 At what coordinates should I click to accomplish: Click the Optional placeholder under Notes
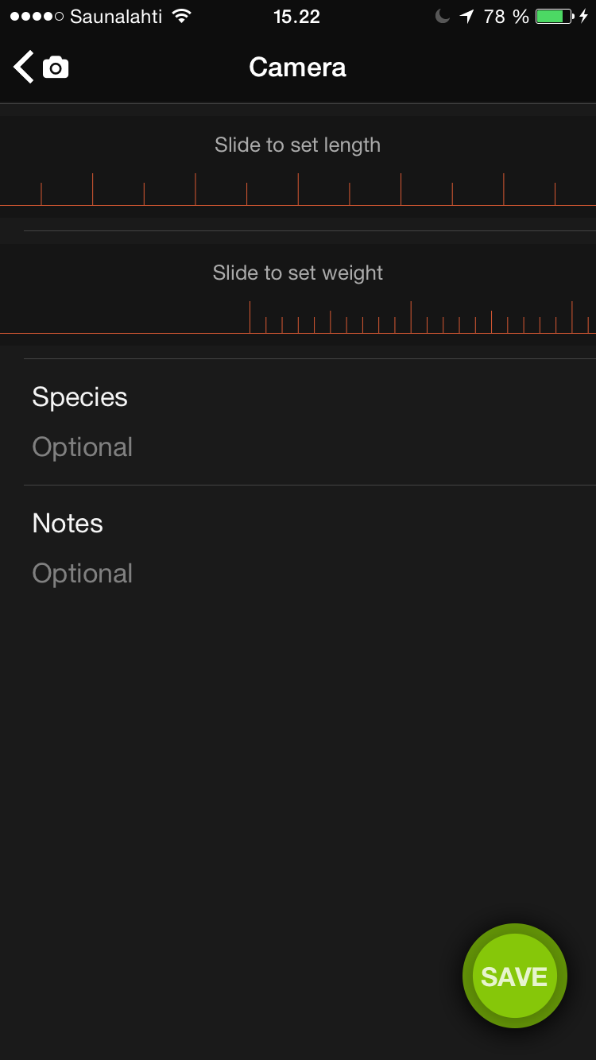(83, 574)
